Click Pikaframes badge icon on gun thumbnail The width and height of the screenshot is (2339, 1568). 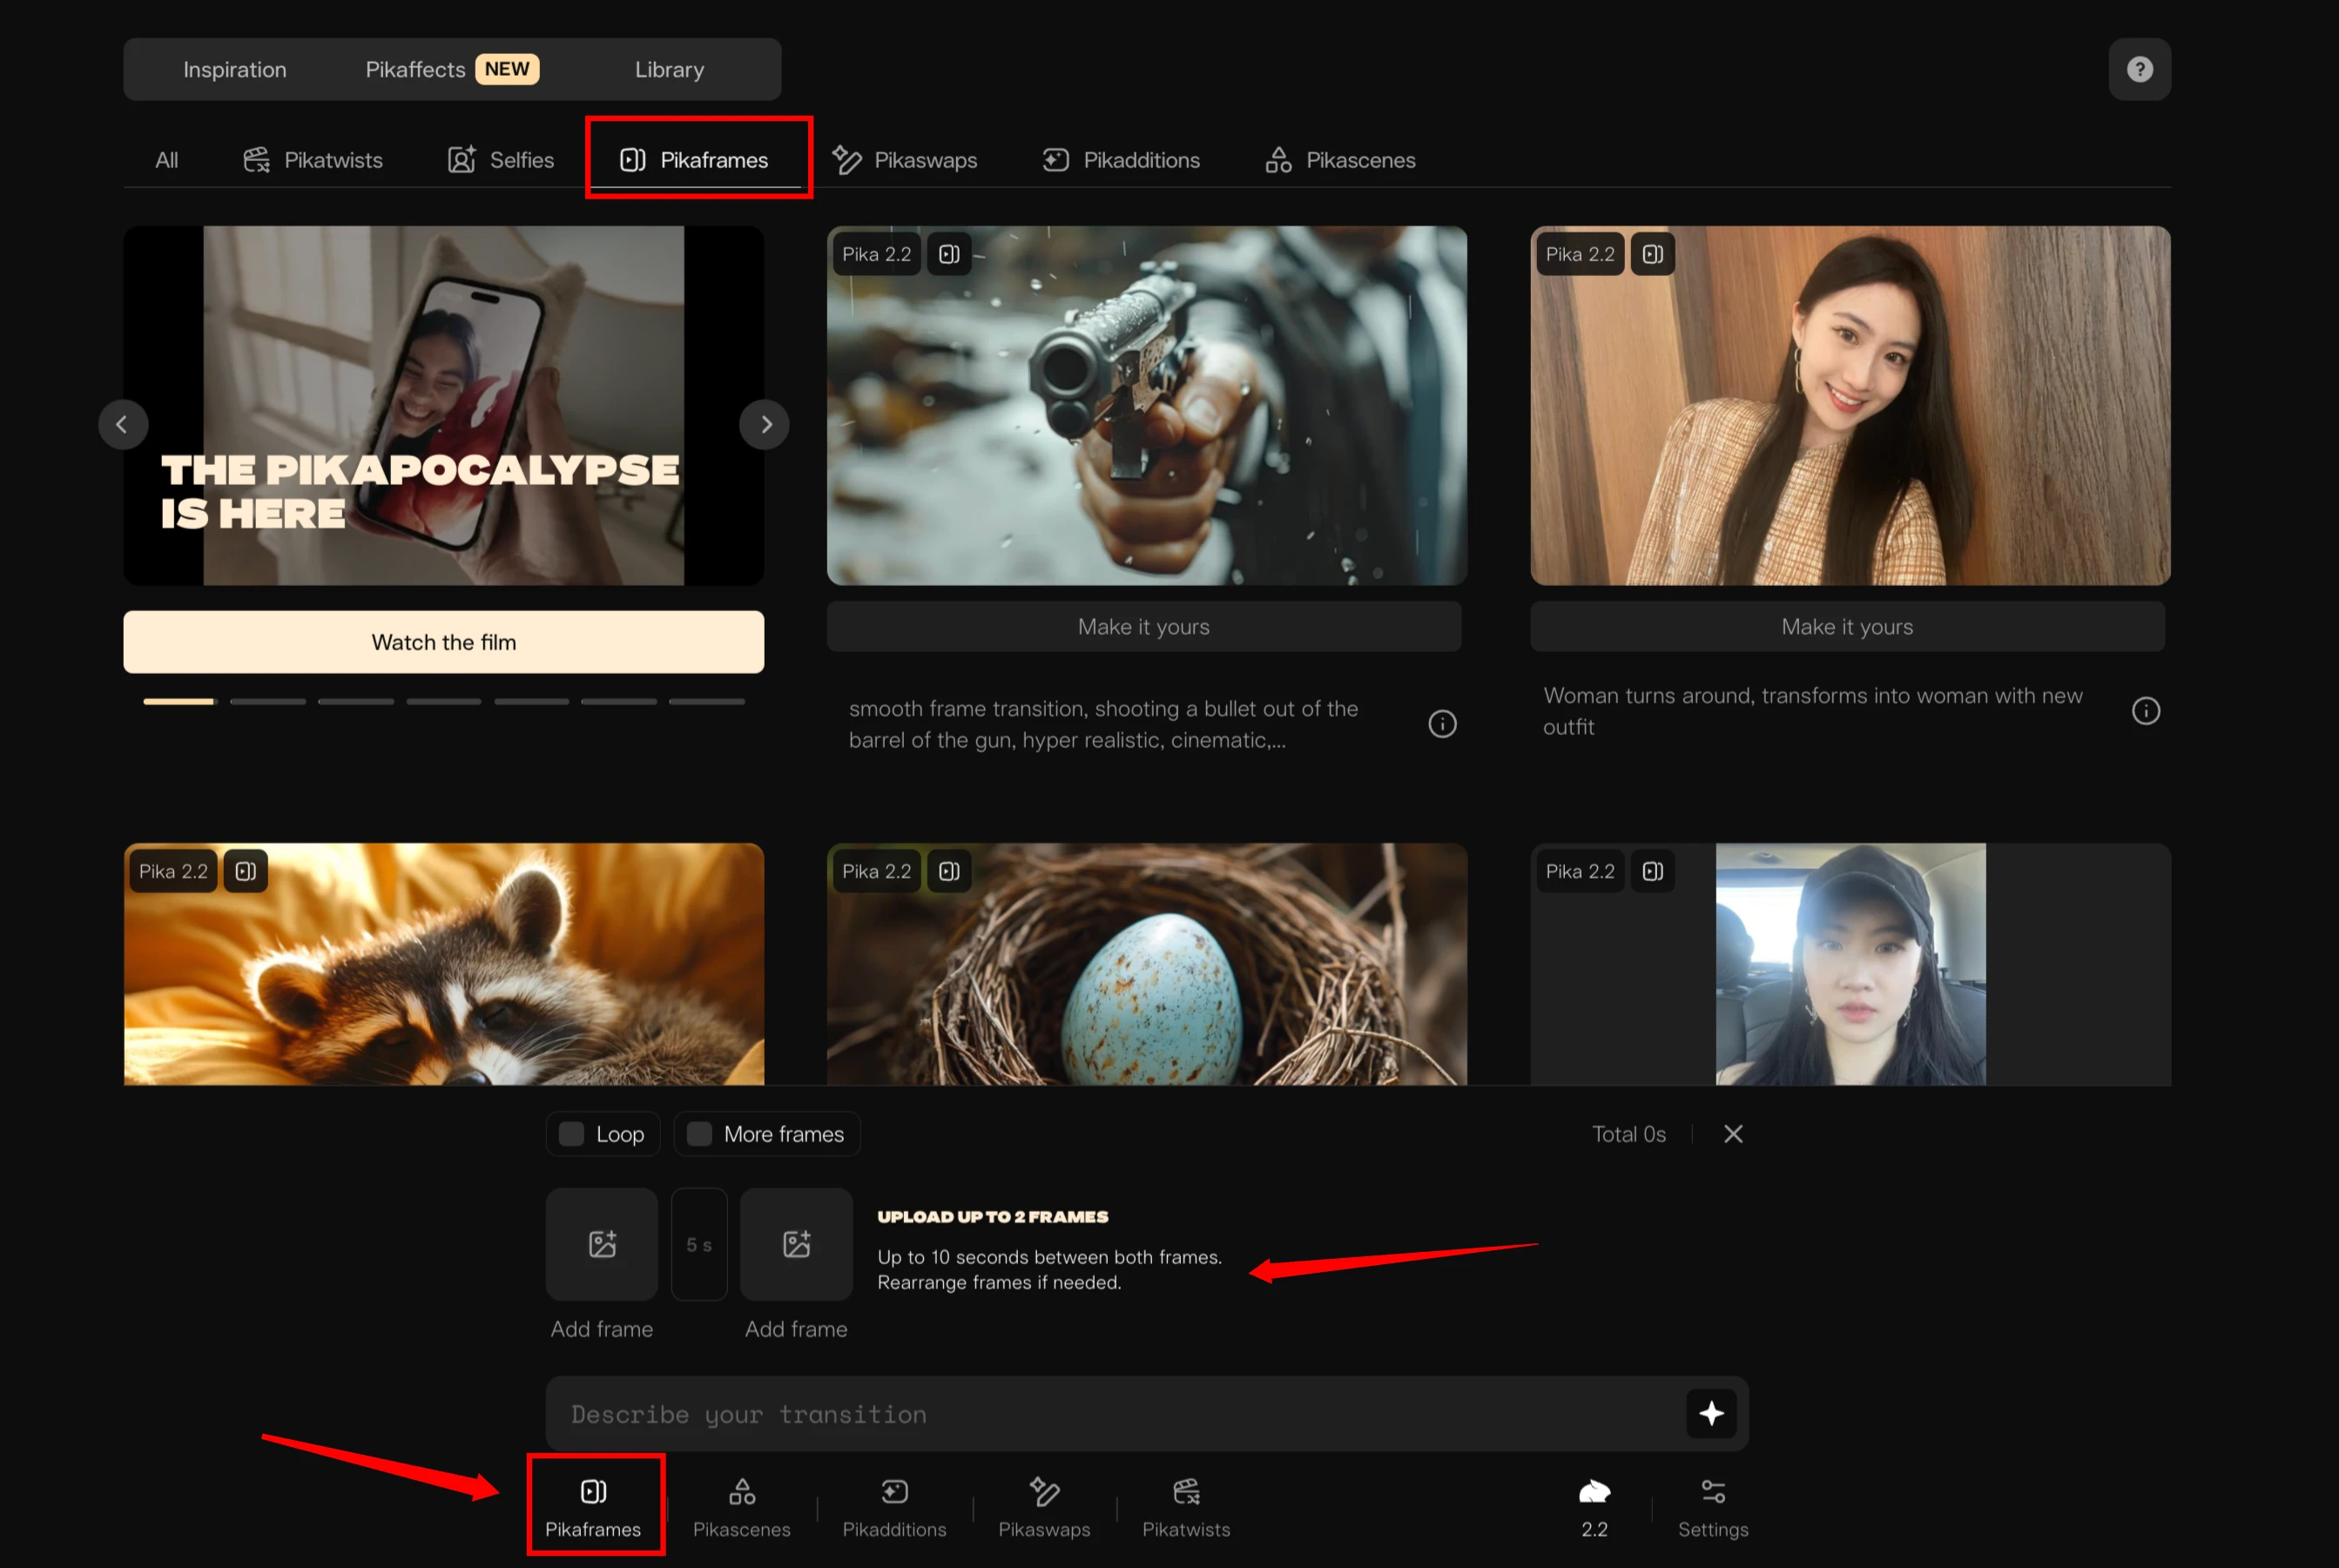(949, 254)
